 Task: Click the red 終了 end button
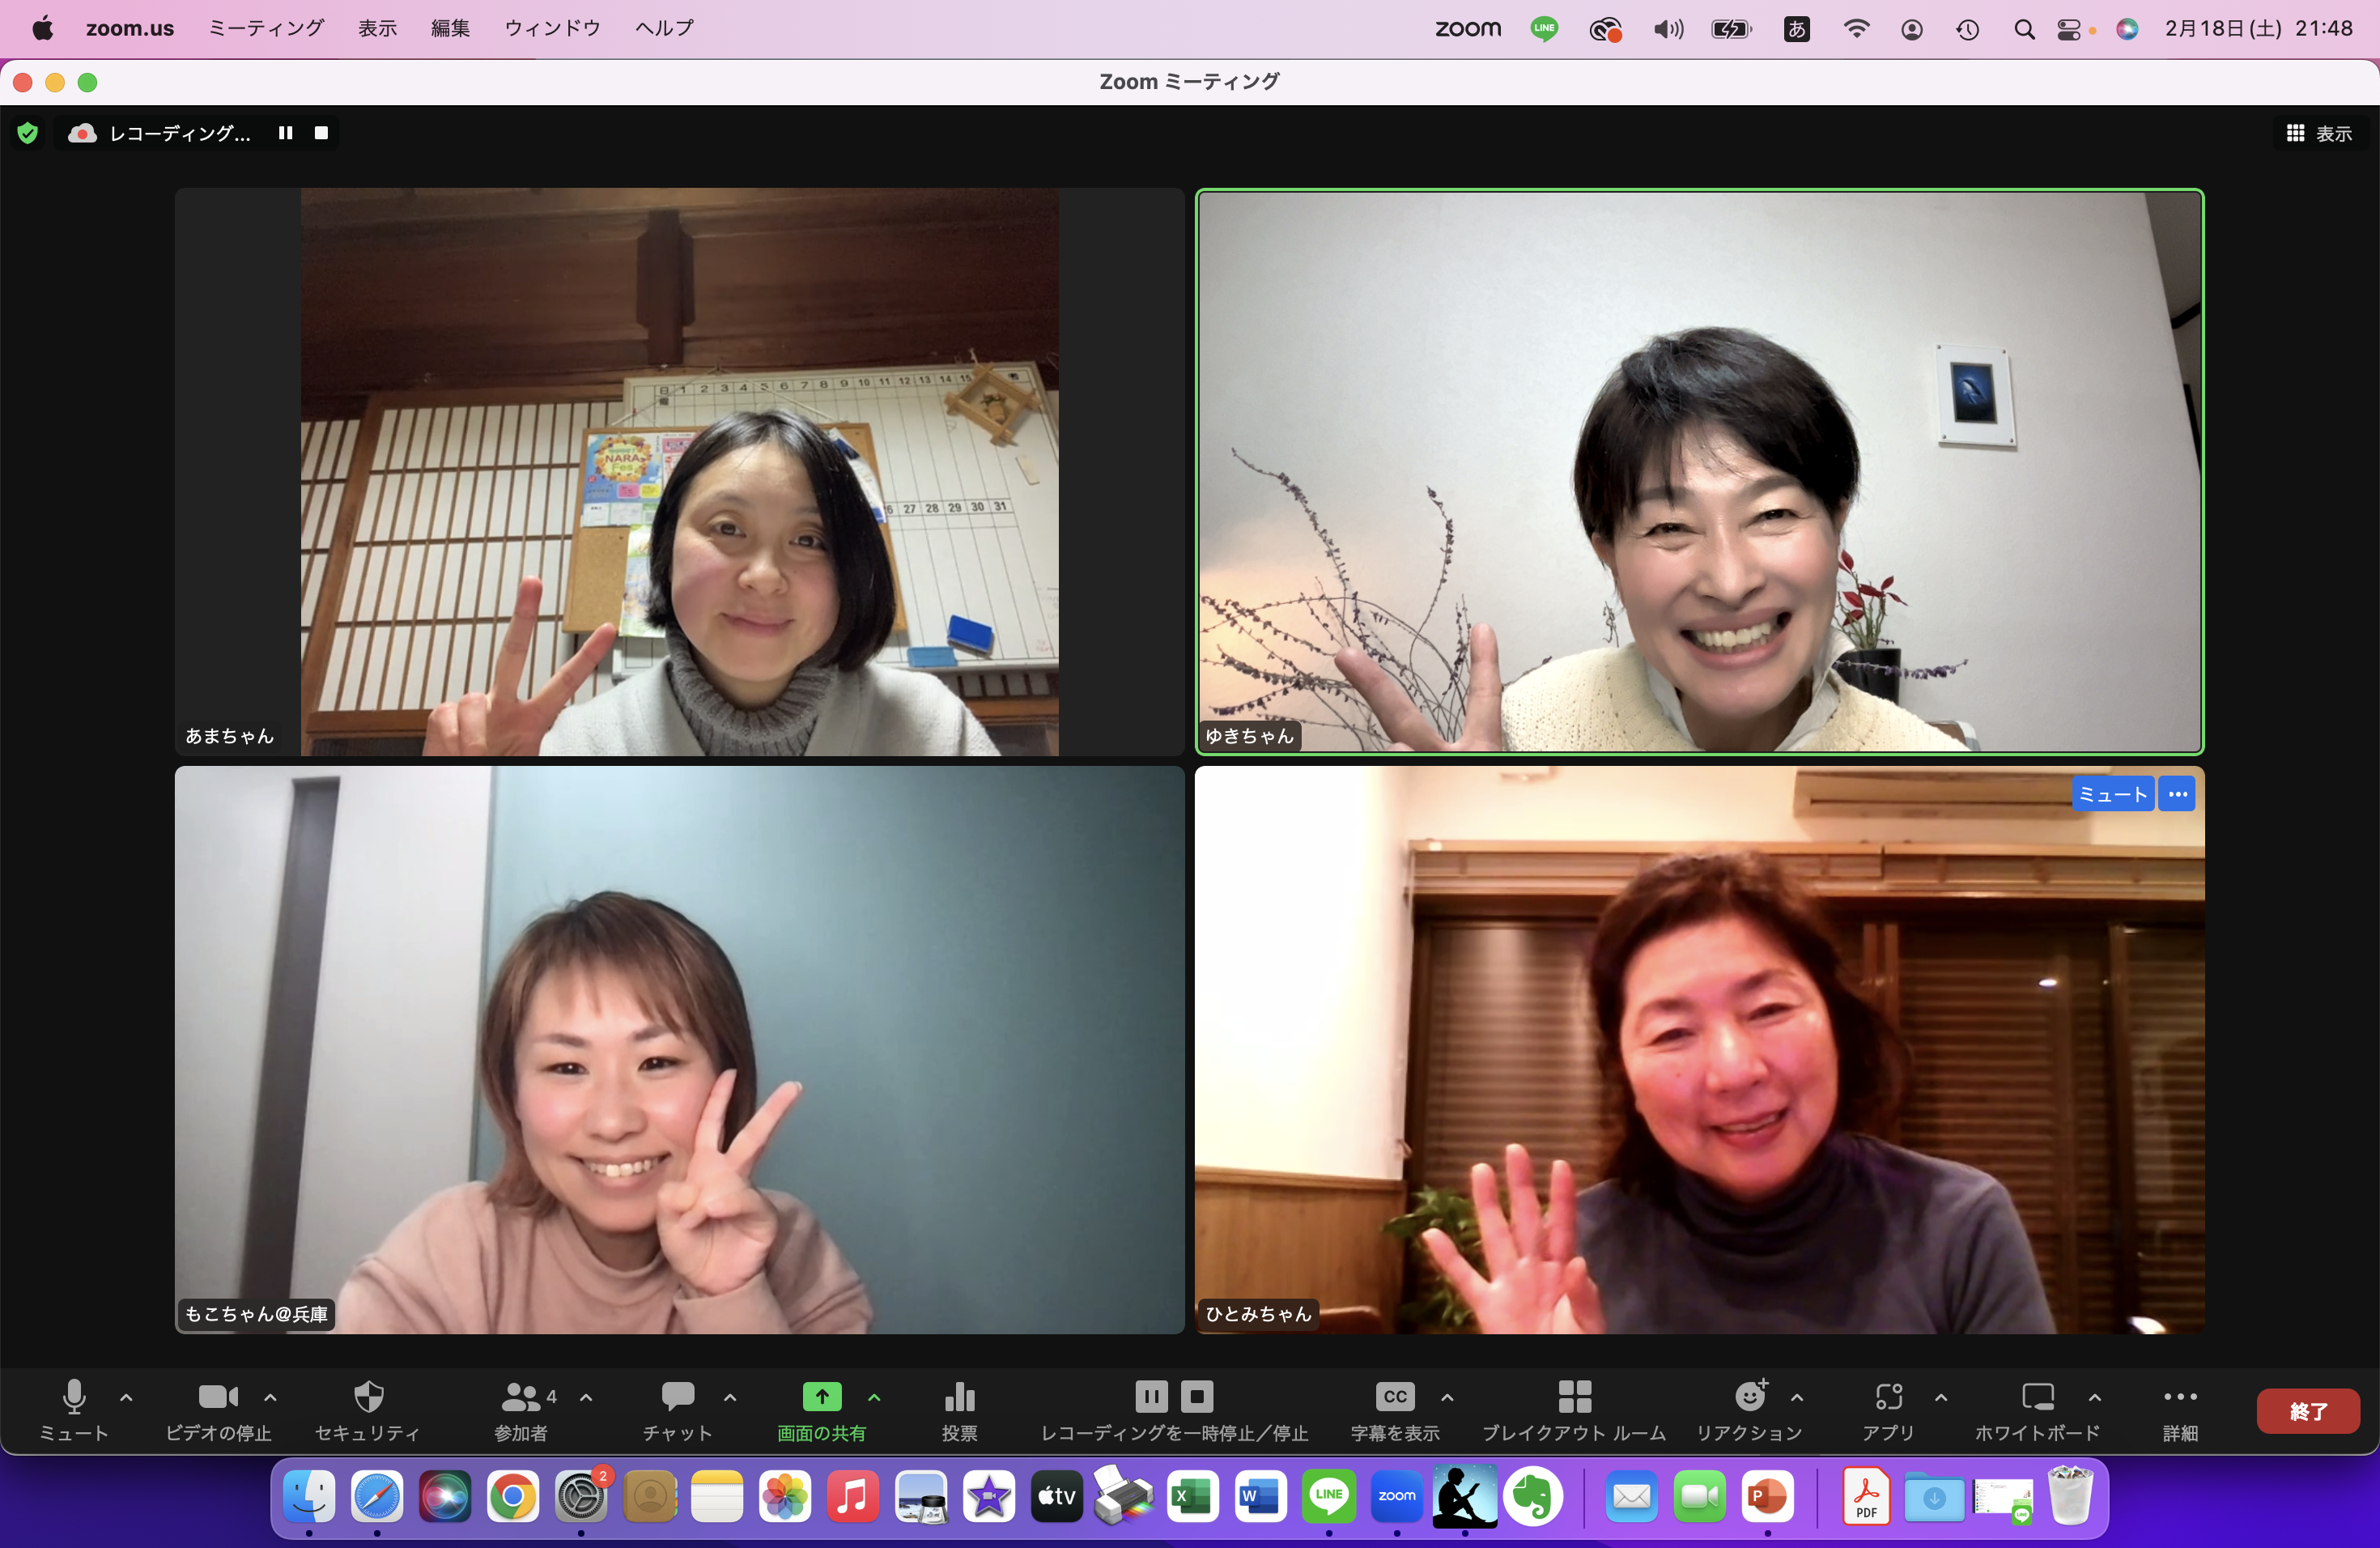click(x=2307, y=1411)
